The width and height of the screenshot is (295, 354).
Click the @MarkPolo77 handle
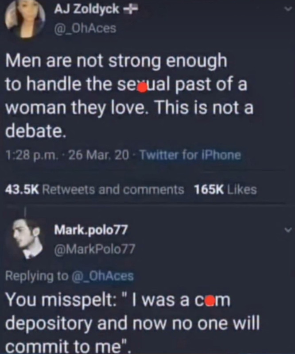pos(94,249)
